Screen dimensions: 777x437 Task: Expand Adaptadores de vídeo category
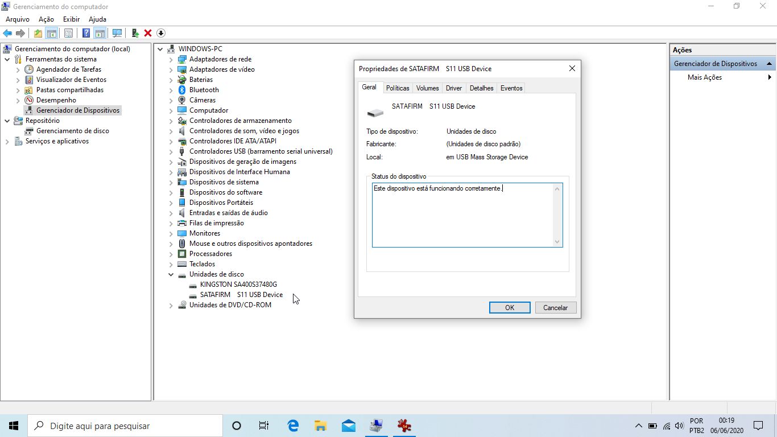(x=171, y=69)
